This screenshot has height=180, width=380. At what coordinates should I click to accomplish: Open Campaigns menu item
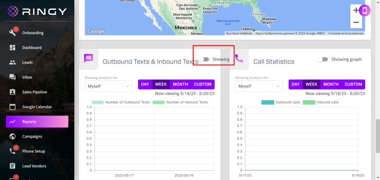click(37, 136)
